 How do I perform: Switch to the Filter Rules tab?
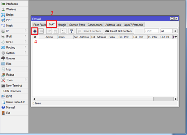[39, 25]
